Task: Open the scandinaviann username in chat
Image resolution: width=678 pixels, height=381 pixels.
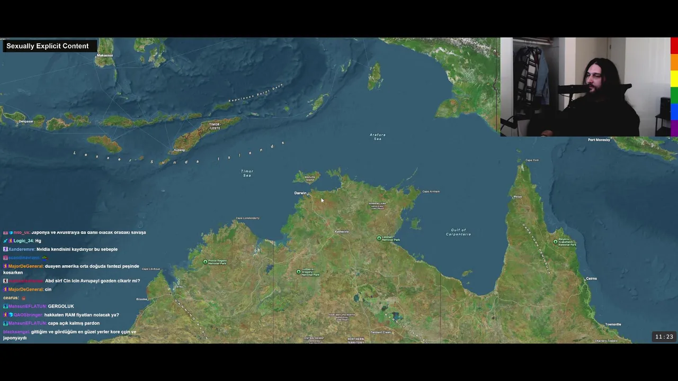Action: [x=24, y=258]
